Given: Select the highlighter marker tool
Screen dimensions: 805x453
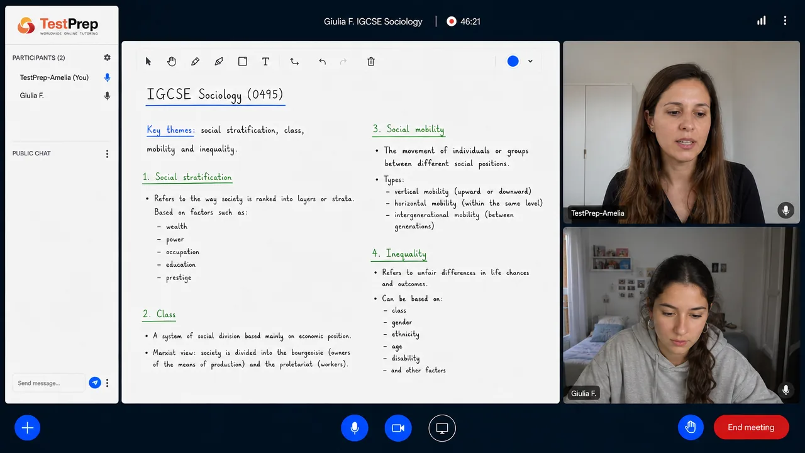Looking at the screenshot, I should (219, 62).
